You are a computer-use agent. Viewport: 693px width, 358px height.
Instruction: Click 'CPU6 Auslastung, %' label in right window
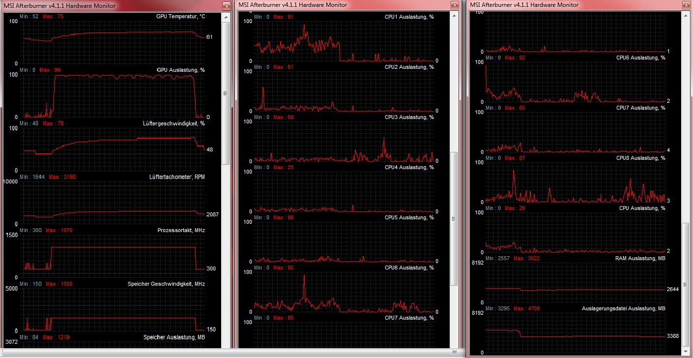[641, 58]
